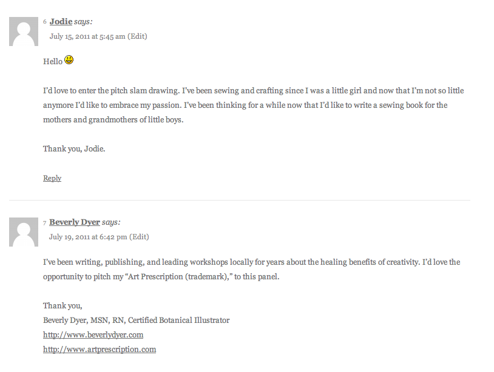Click the 'Thank you, Jodie.' sign-off text

click(74, 148)
